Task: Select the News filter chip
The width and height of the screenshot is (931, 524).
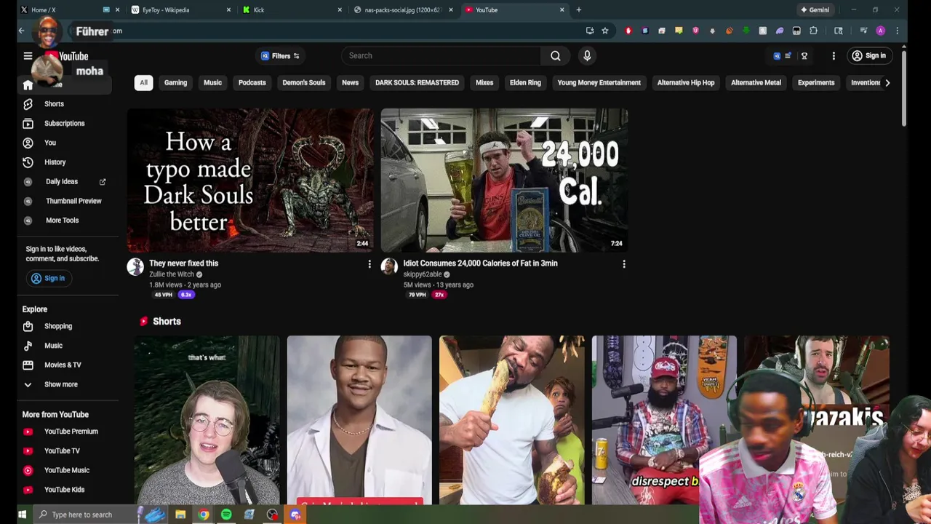Action: coord(350,83)
